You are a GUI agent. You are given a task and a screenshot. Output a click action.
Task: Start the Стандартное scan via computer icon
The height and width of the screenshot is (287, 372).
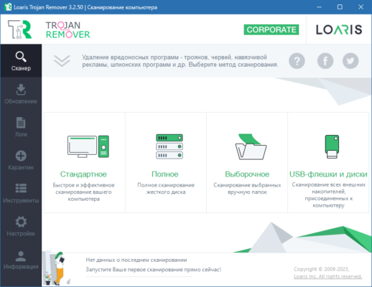point(88,146)
